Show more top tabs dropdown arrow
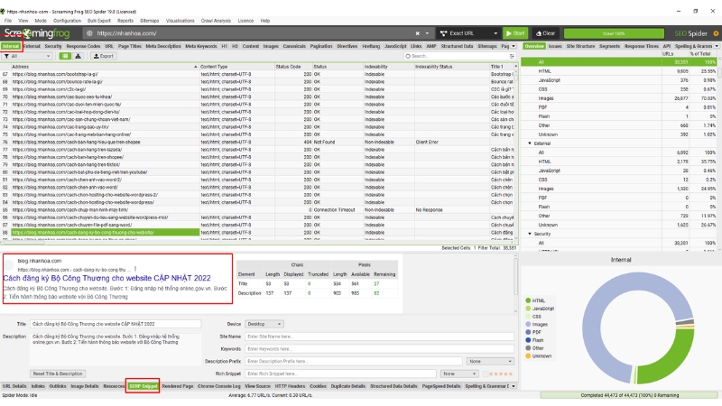This screenshot has height=406, width=722. point(514,46)
